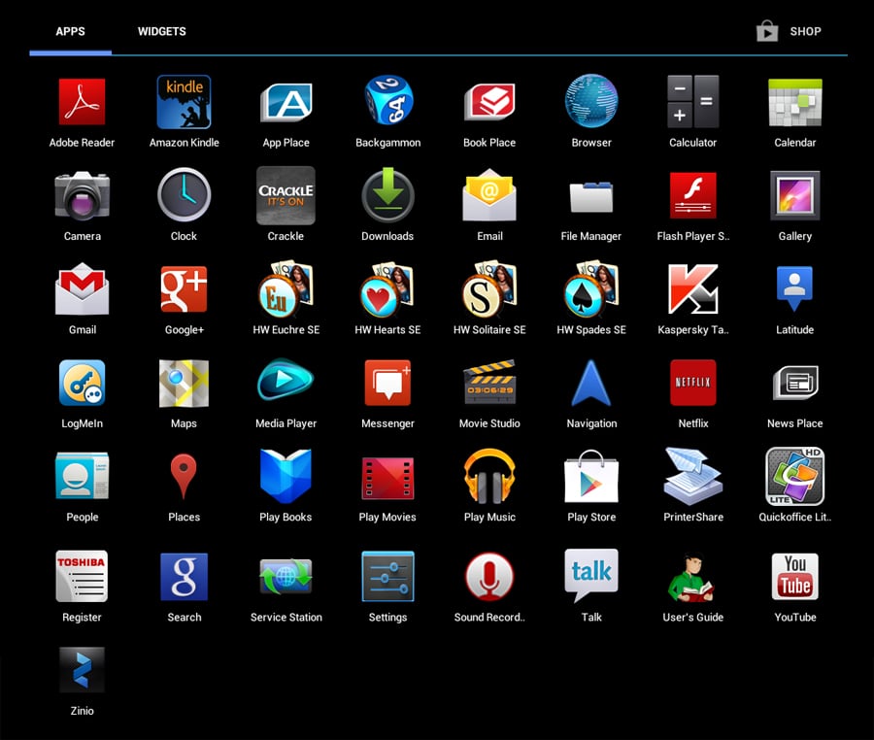
Task: Open the Email envelope icon
Action: click(x=489, y=195)
